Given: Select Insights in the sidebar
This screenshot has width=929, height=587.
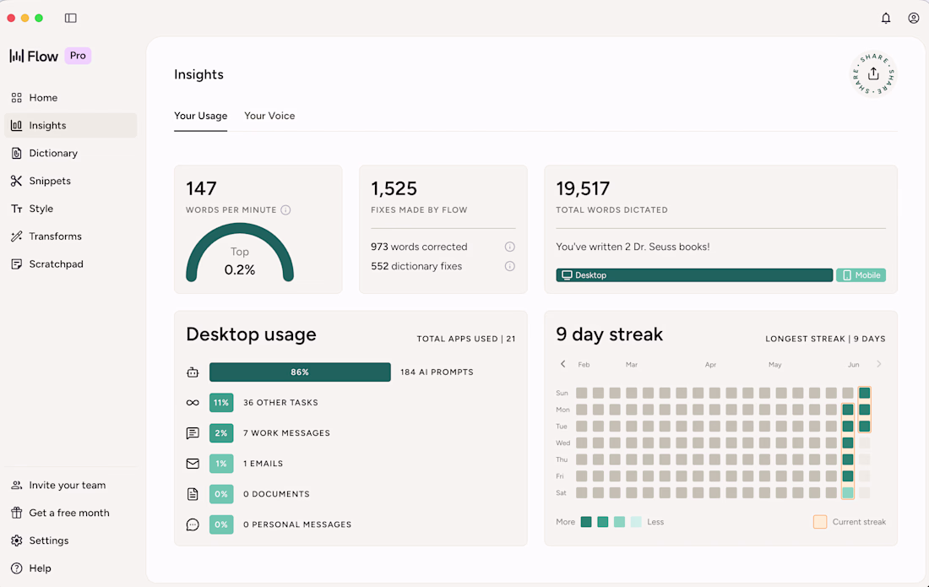Looking at the screenshot, I should click(x=70, y=126).
